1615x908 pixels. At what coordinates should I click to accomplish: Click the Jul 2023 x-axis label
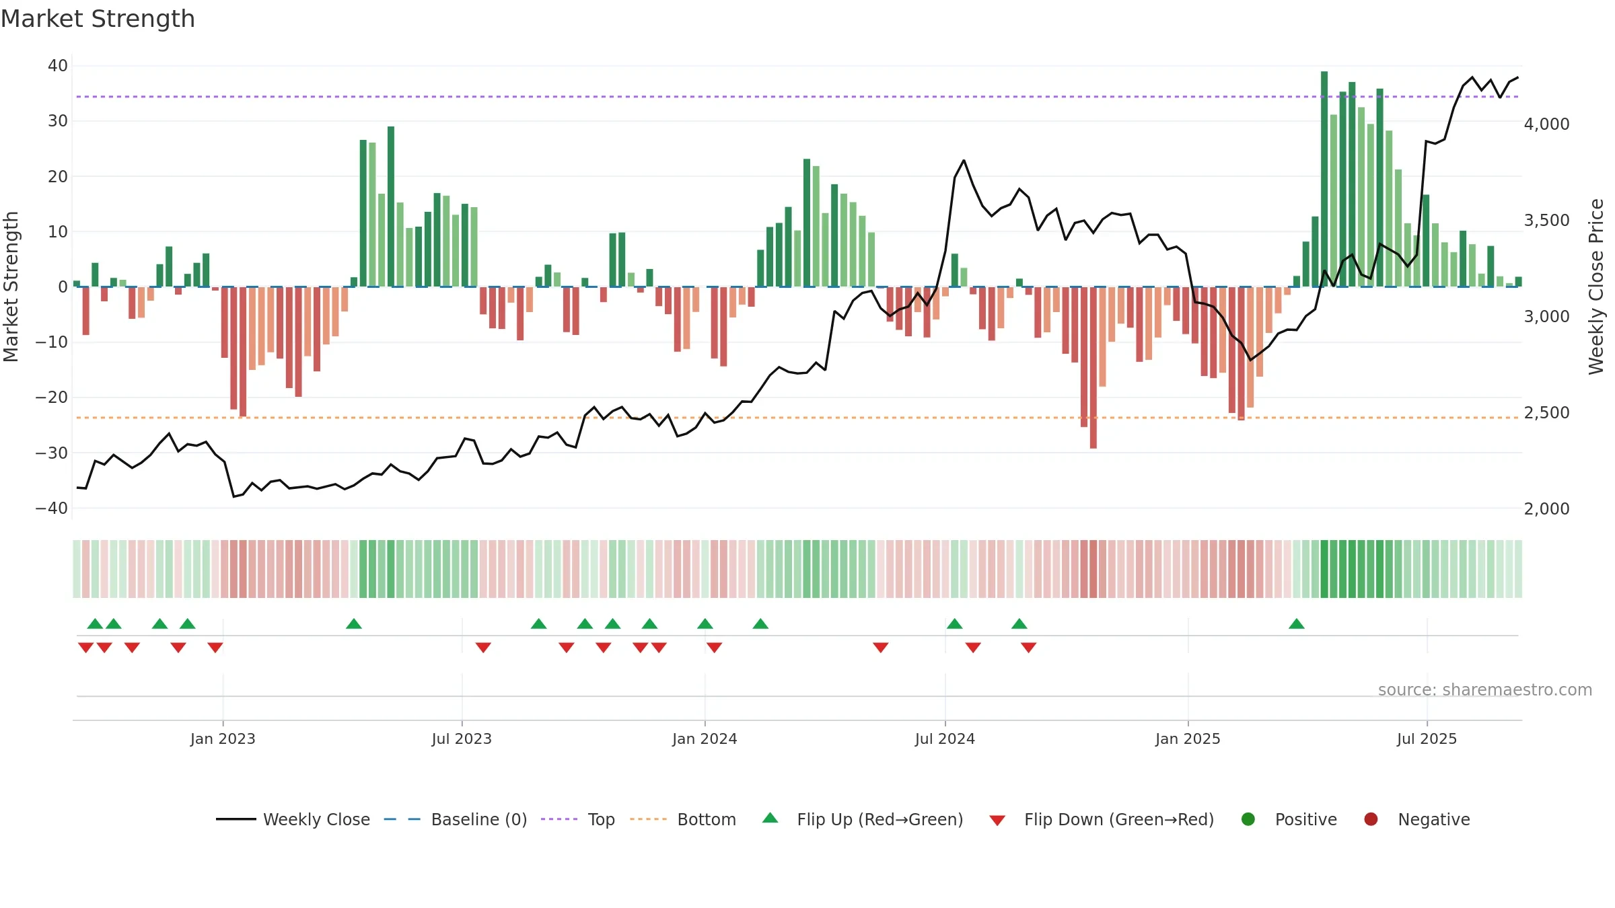coord(462,739)
